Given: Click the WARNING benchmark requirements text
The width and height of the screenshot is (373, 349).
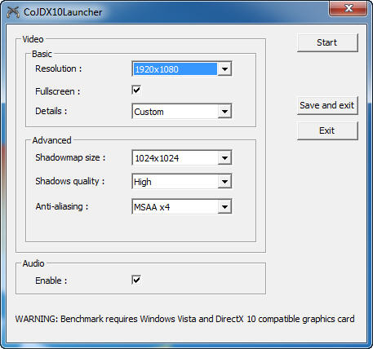Looking at the screenshot, I should (185, 319).
